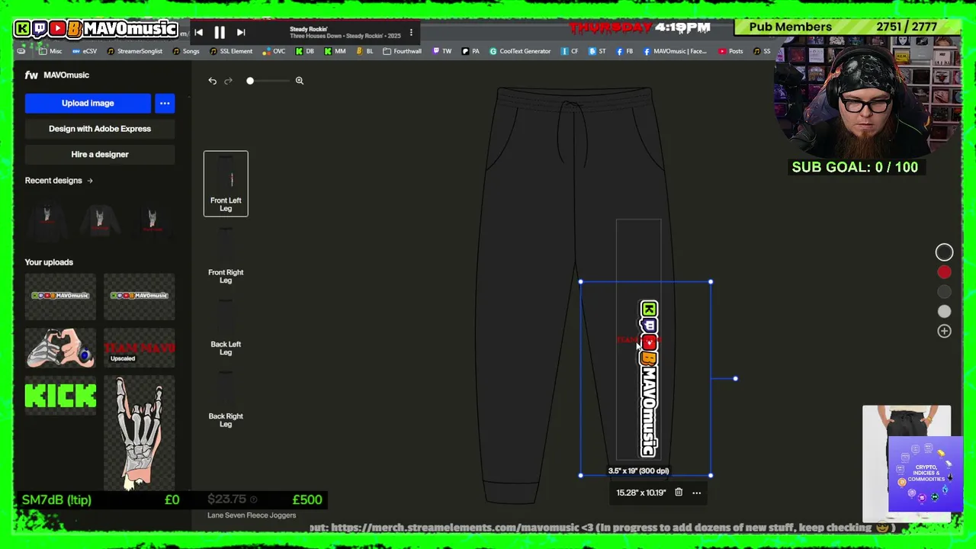
Task: Open the ST bookmark
Action: 597,51
